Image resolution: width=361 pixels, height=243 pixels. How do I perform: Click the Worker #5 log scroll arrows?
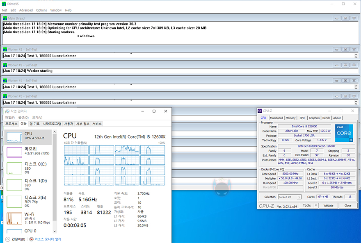click(x=356, y=102)
